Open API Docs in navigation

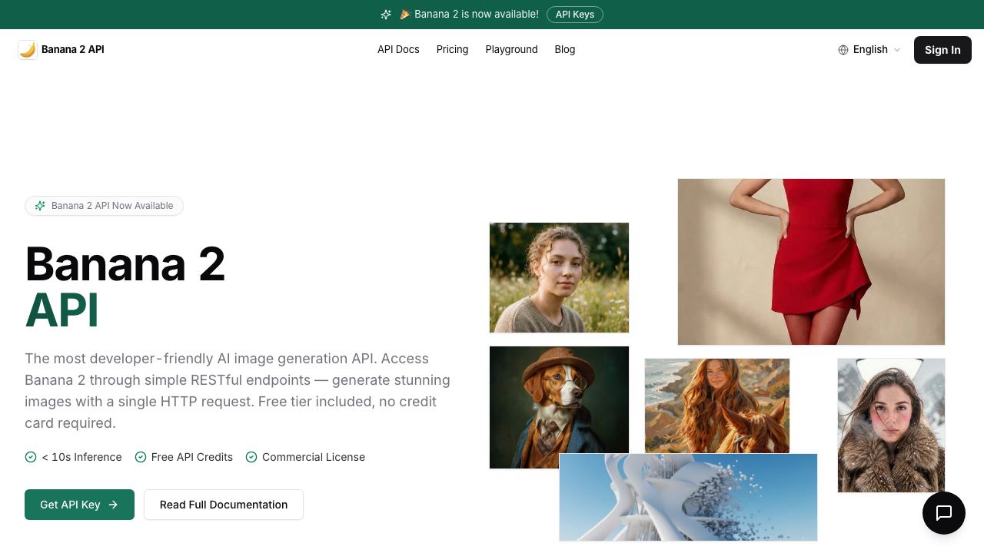point(398,50)
